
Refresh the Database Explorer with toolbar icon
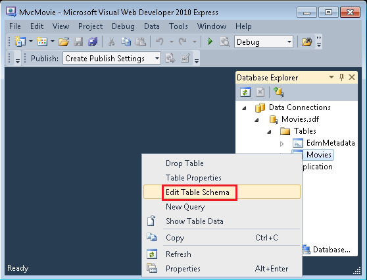click(245, 92)
